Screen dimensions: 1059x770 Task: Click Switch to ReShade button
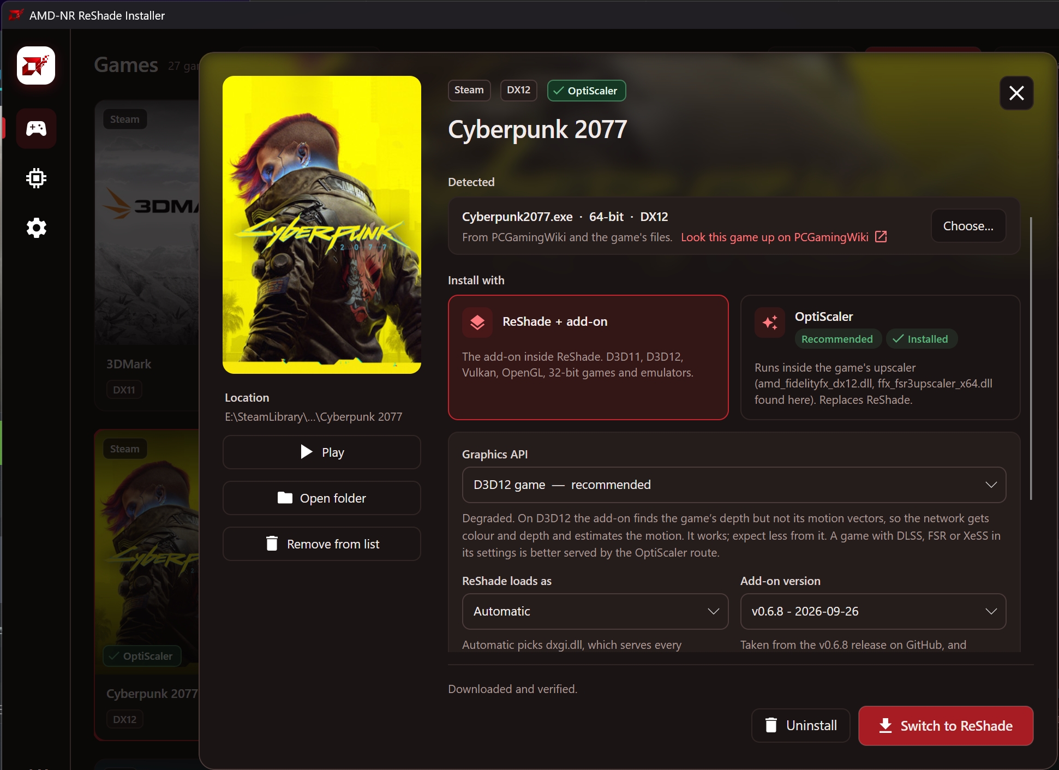[946, 726]
